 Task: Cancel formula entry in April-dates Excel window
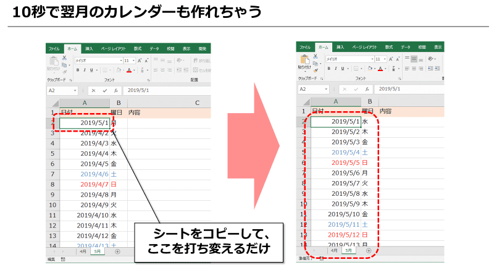click(x=94, y=91)
